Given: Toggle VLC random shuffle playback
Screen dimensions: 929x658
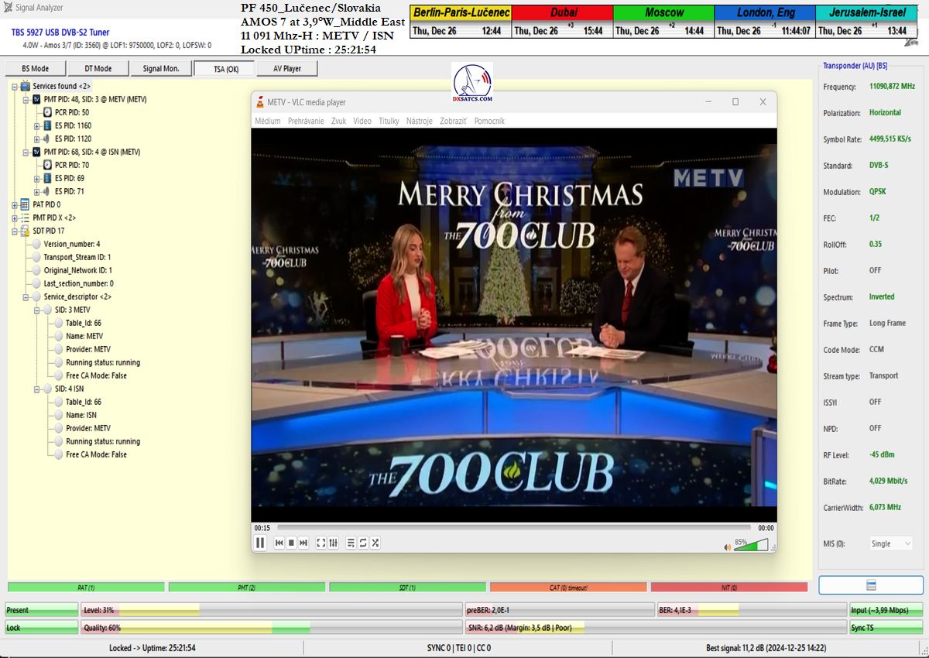Looking at the screenshot, I should pos(375,543).
